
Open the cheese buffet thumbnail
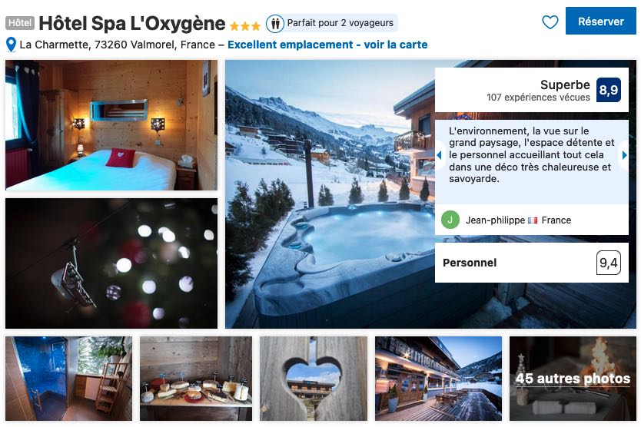point(196,379)
